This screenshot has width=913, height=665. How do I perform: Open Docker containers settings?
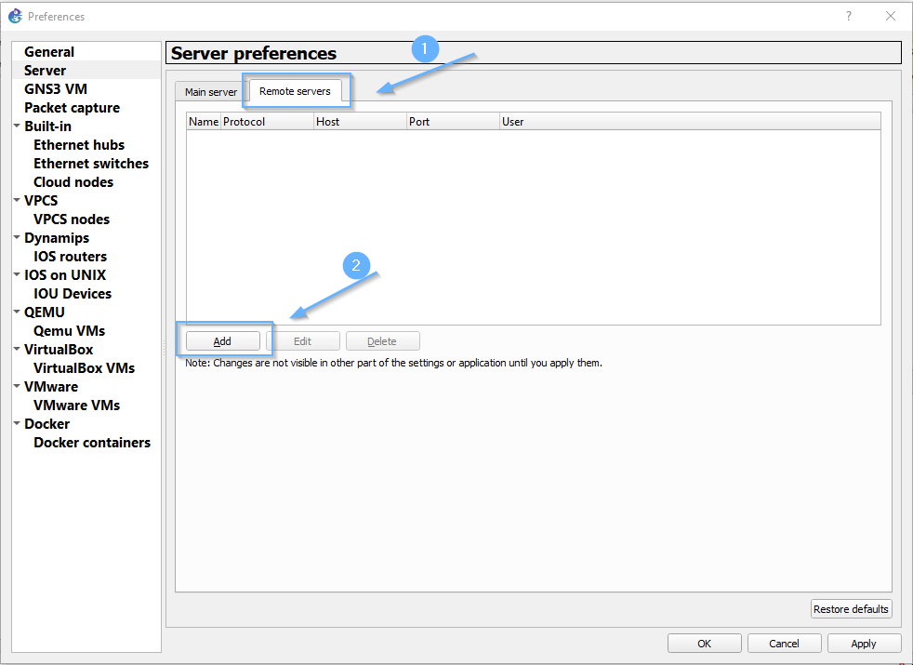coord(92,443)
